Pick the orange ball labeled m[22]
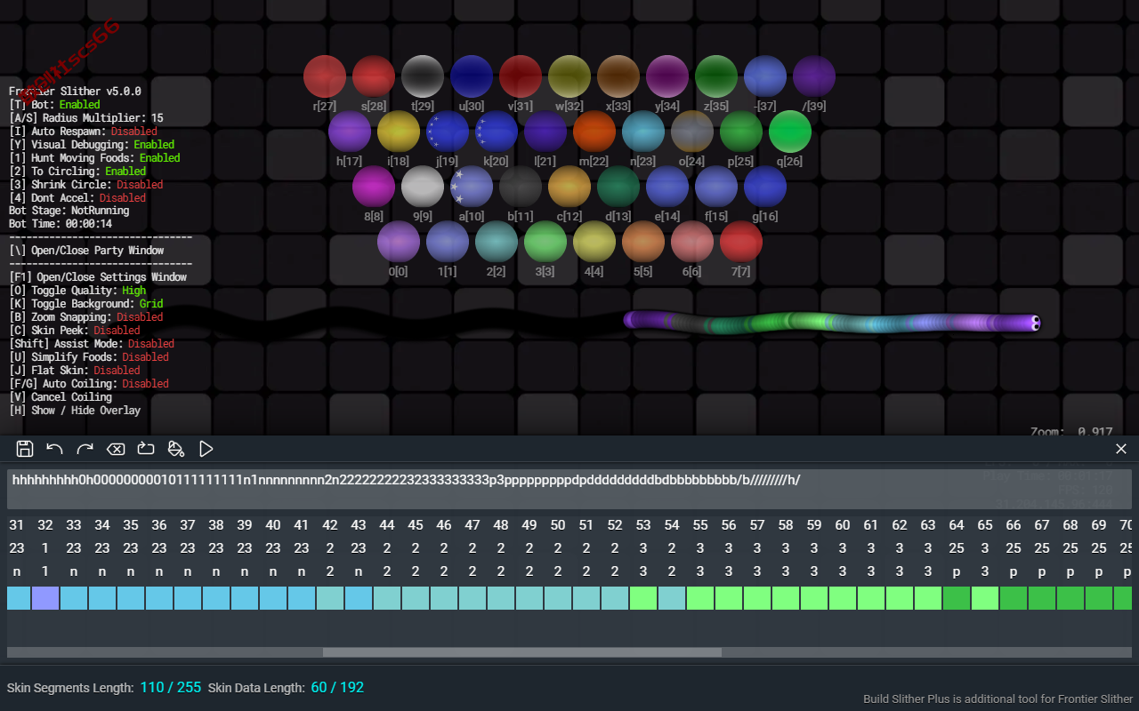Screen dimensions: 1139x711 pos(594,132)
